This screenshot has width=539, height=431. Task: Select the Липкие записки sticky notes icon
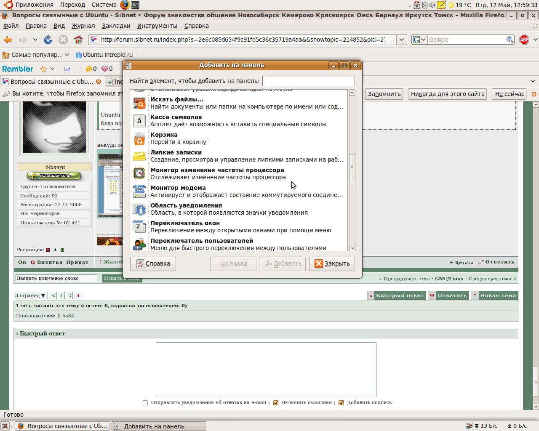139,156
